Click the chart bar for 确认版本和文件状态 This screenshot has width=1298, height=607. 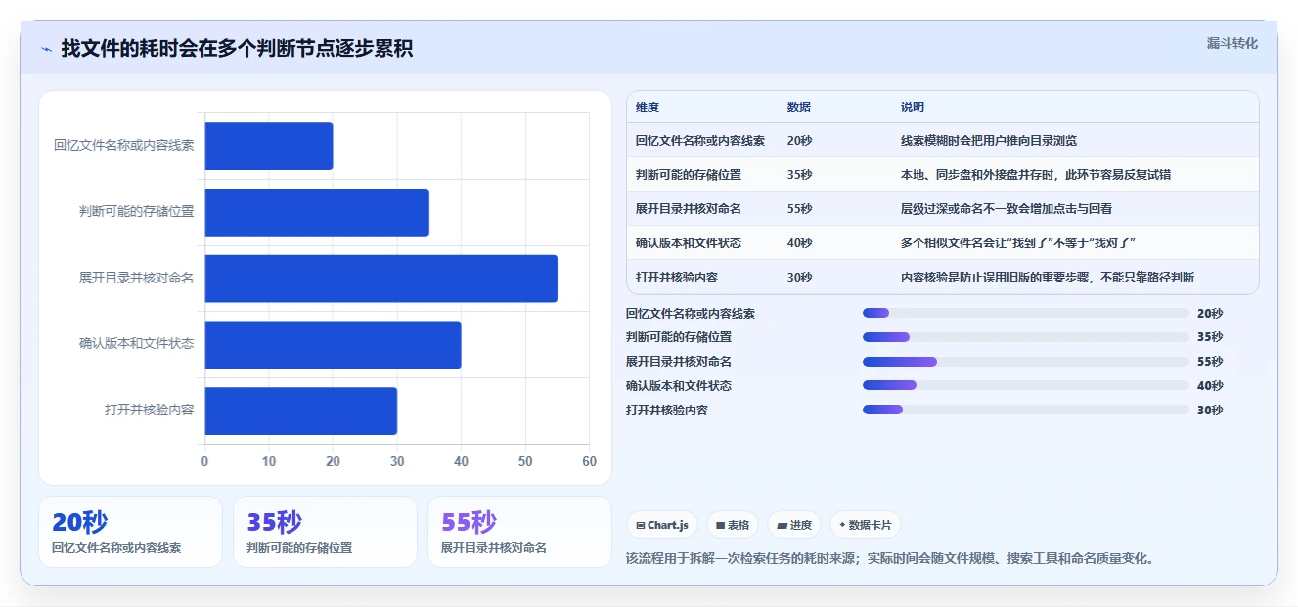pos(333,344)
